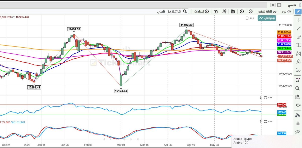The height and width of the screenshot is (148, 302).
Task: Select the تاسي chart tab
Action: pos(292,5)
